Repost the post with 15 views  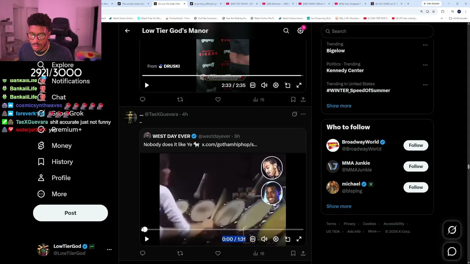pyautogui.click(x=180, y=99)
